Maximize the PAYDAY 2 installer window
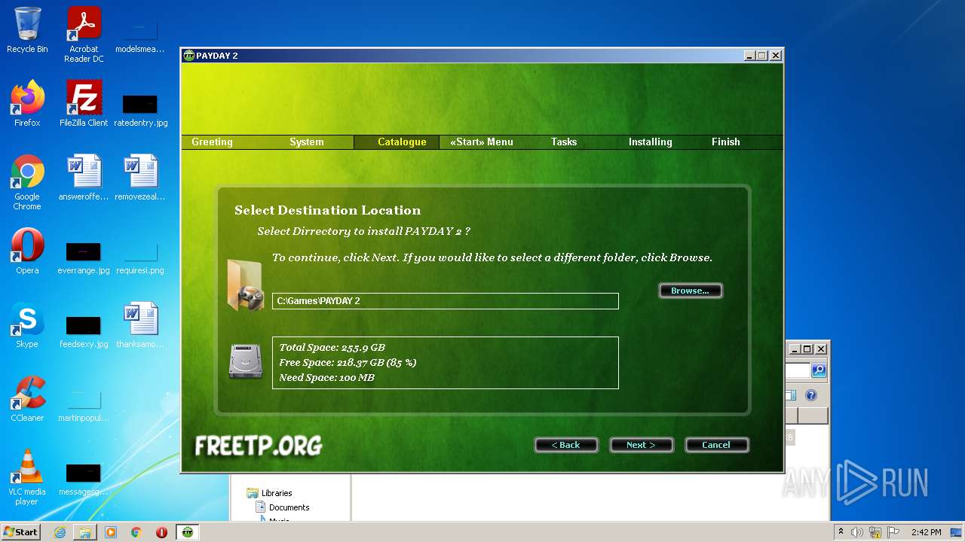Image resolution: width=965 pixels, height=542 pixels. click(x=762, y=56)
